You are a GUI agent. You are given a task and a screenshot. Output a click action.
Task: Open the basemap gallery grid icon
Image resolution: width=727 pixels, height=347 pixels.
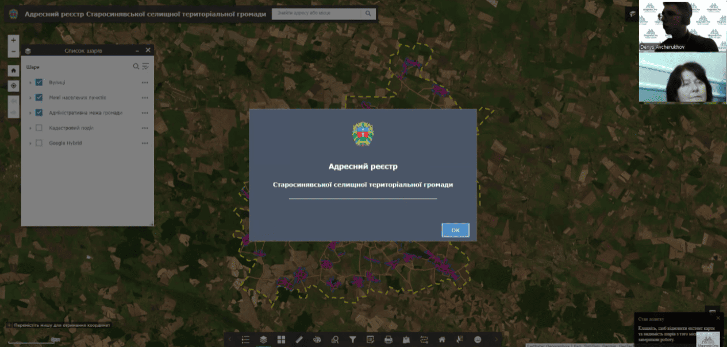tap(281, 340)
